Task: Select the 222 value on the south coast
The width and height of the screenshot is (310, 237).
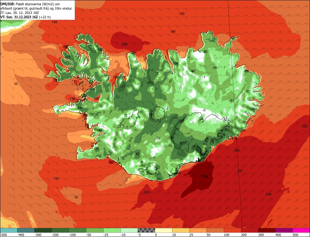Action: 112,162
